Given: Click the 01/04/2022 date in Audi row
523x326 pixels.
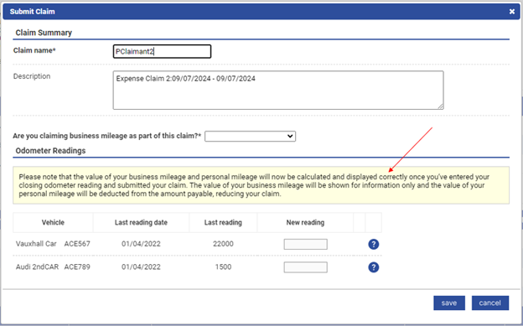Looking at the screenshot, I should [141, 267].
